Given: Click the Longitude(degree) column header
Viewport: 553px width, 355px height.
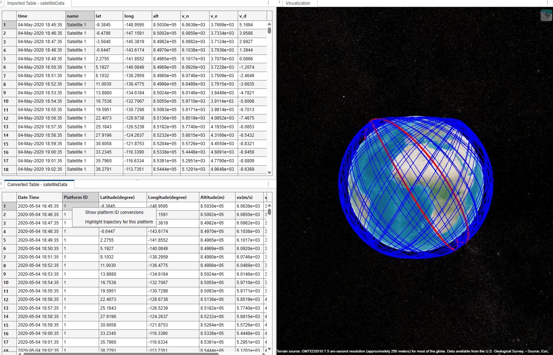Looking at the screenshot, I should point(173,197).
